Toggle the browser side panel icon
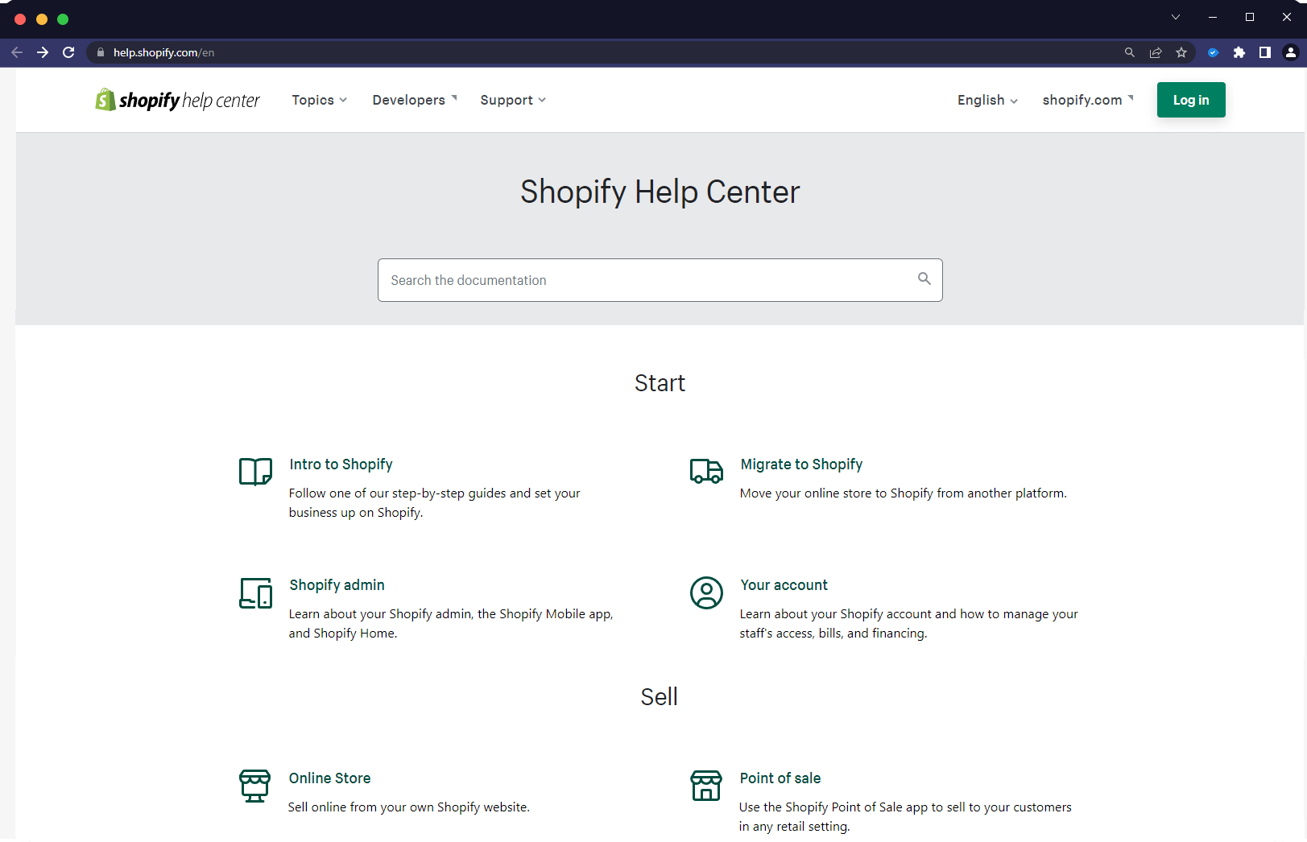The width and height of the screenshot is (1307, 842). click(1265, 52)
